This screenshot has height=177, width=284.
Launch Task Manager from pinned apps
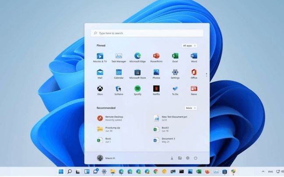[119, 58]
